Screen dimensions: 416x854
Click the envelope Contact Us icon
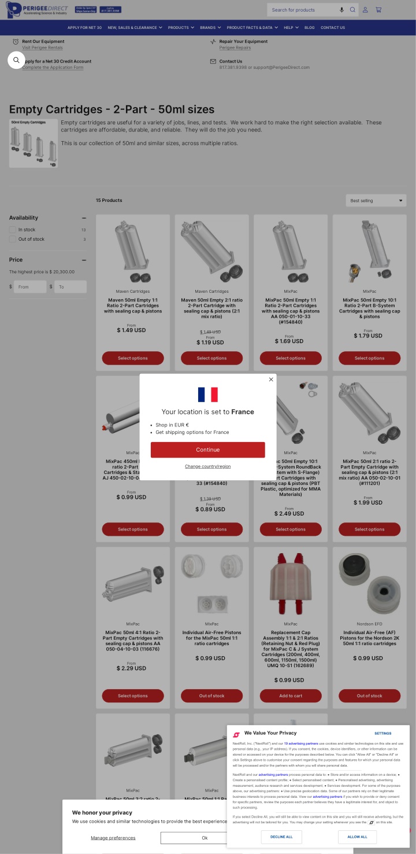click(213, 61)
